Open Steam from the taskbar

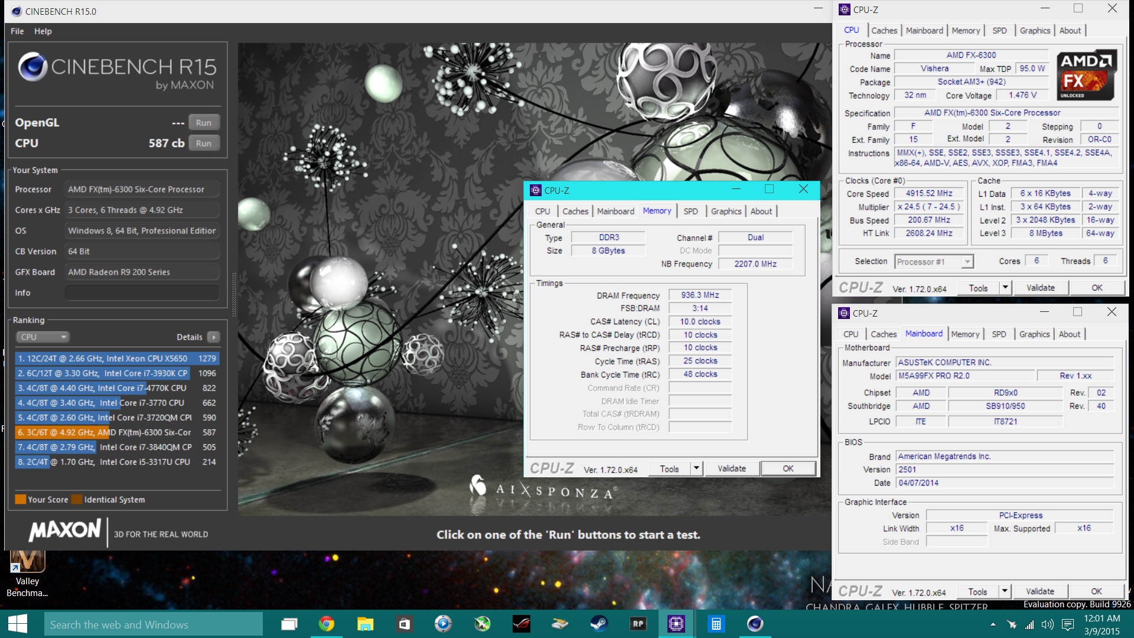tap(599, 624)
